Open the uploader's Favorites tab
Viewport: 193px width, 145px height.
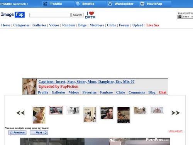click(90, 92)
